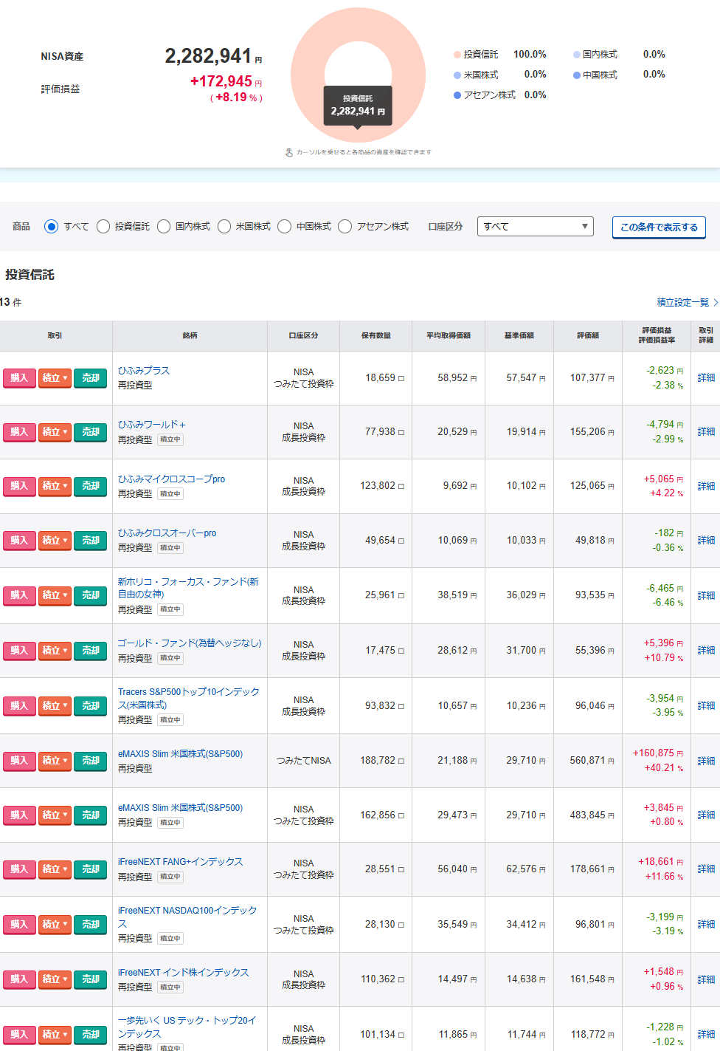Click the 売却 button for iFreeNEXT インド株インデックス
The image size is (720, 1051).
[x=90, y=979]
